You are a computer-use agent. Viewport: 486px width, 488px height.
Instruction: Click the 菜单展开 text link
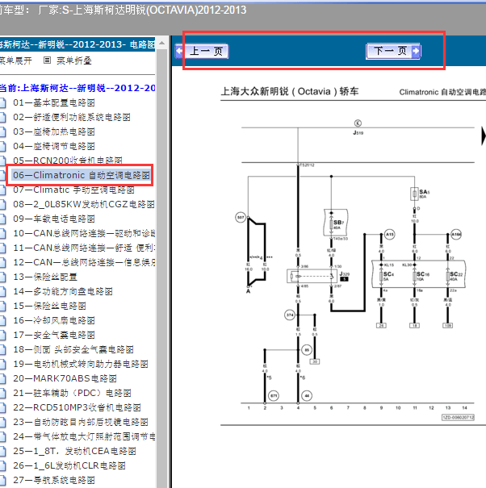click(15, 60)
